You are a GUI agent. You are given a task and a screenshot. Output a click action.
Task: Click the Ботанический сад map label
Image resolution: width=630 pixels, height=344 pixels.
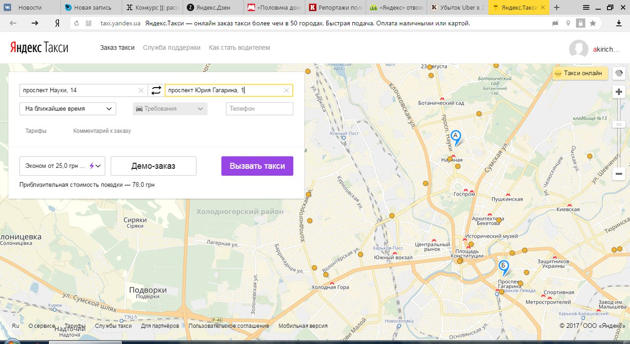coord(441,103)
